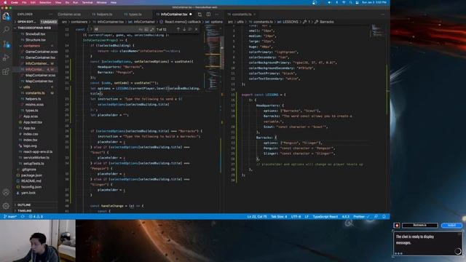The height and width of the screenshot is (262, 466).
Task: Toggle match whole word in find widget
Action: 146,29
